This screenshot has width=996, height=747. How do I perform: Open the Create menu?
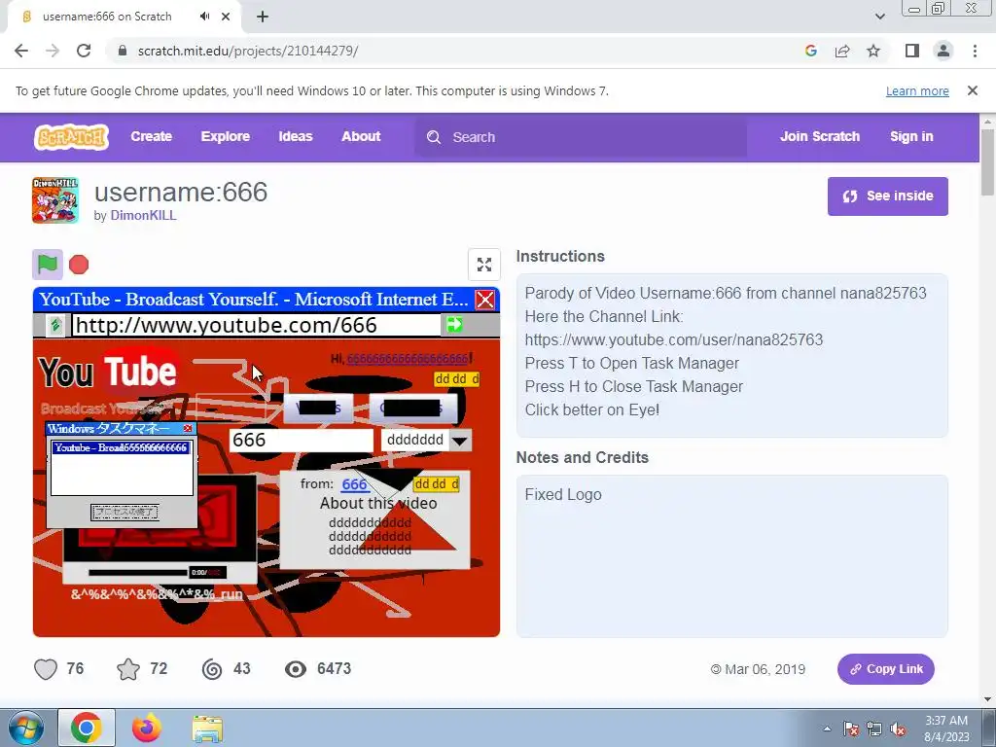(151, 136)
